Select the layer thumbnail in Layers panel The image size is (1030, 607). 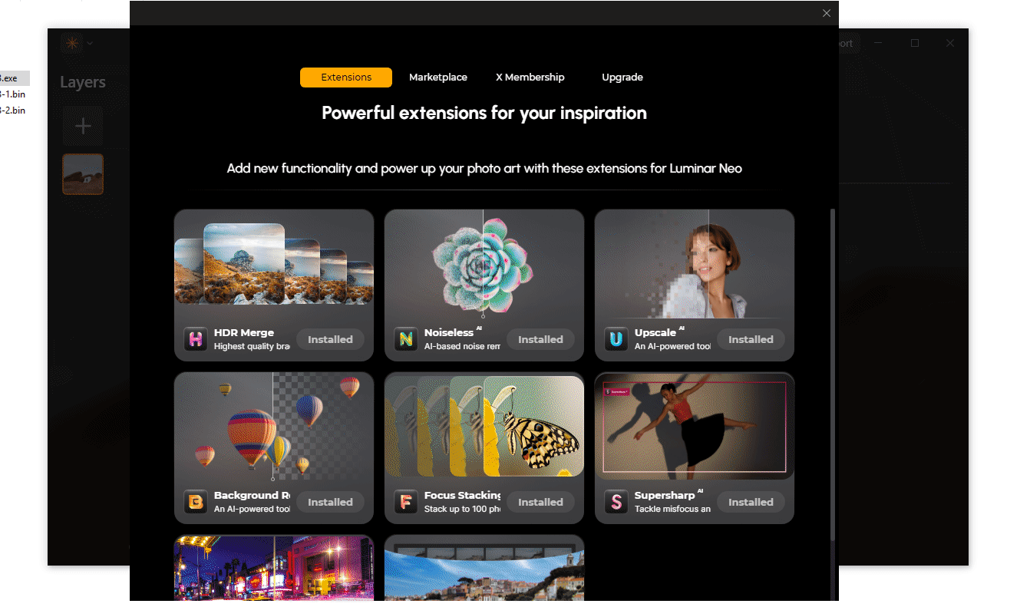coord(83,173)
